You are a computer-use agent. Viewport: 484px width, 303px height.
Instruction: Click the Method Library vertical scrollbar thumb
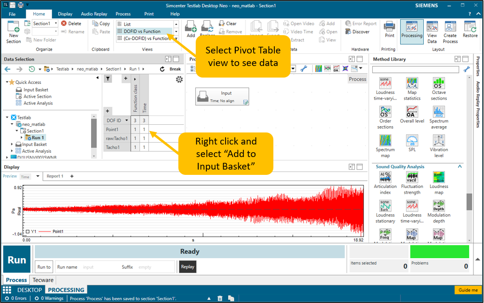pos(469,202)
